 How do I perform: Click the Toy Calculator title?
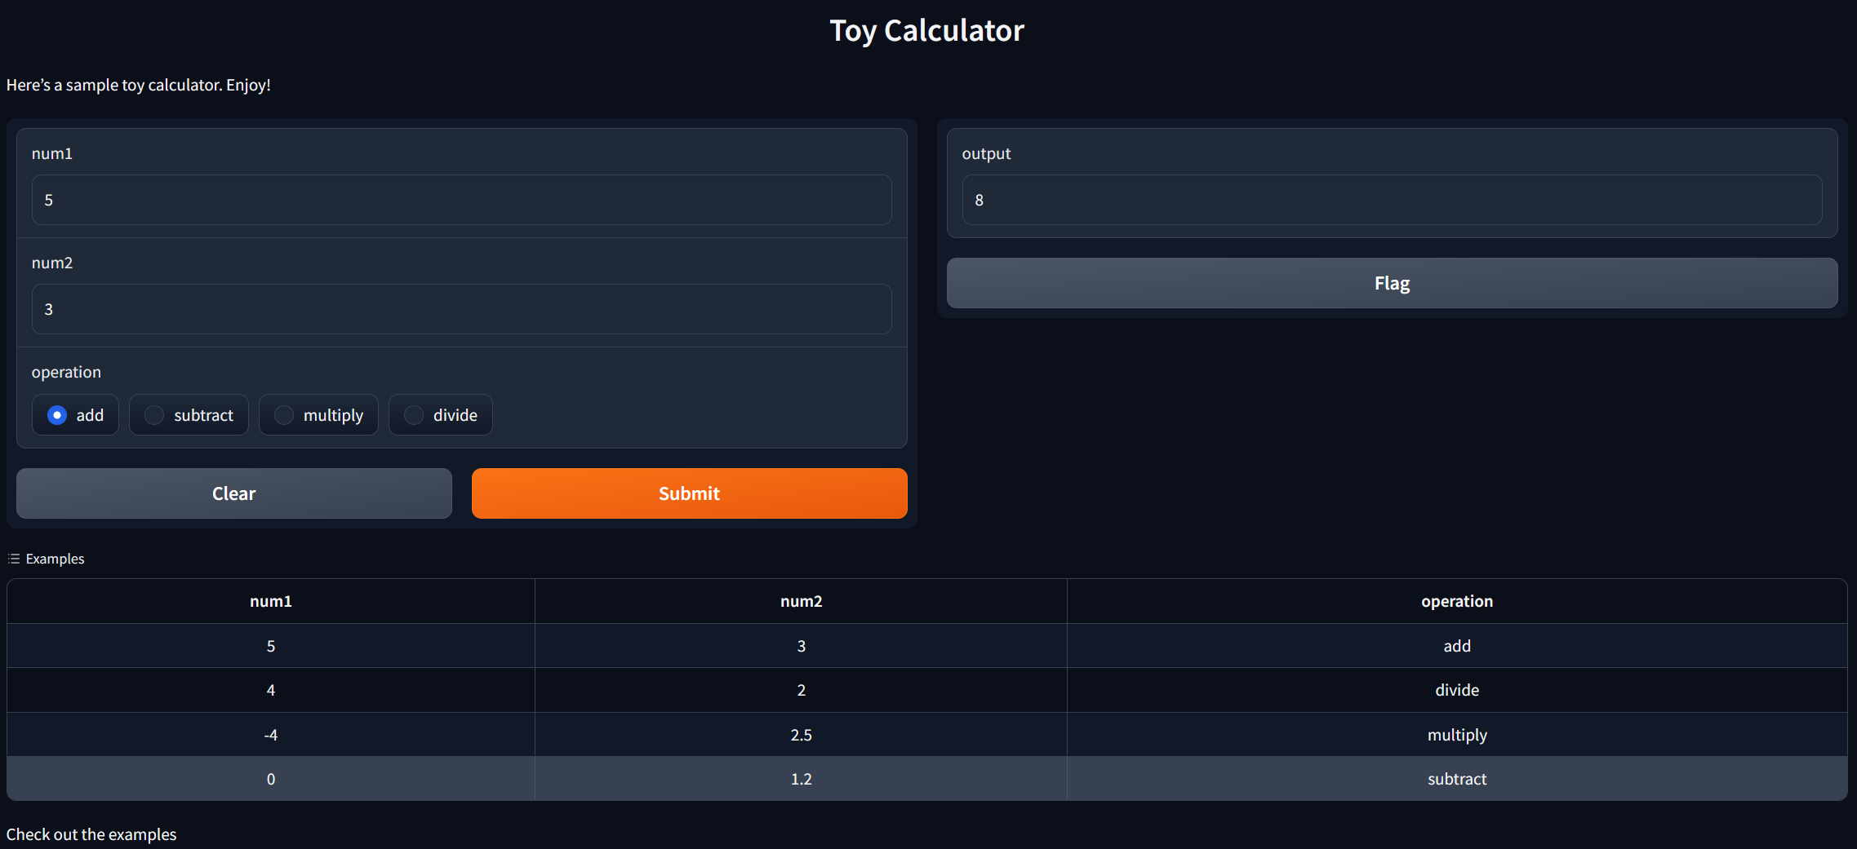pyautogui.click(x=926, y=31)
